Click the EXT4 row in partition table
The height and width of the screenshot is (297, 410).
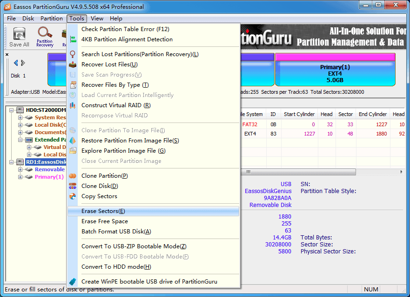pyautogui.click(x=323, y=134)
